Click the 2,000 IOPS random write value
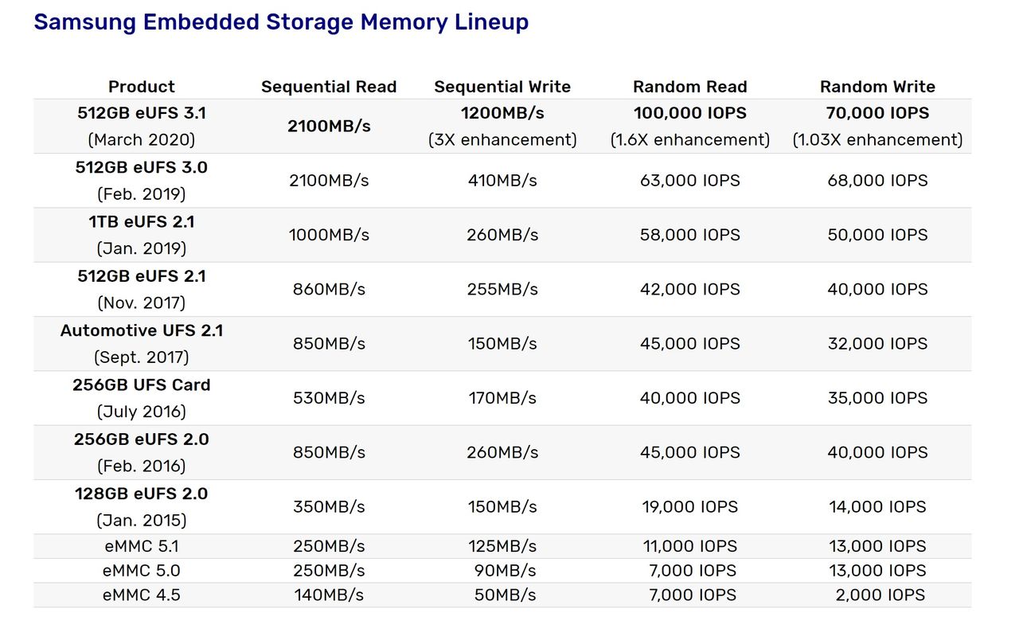This screenshot has height=617, width=1019. click(880, 595)
